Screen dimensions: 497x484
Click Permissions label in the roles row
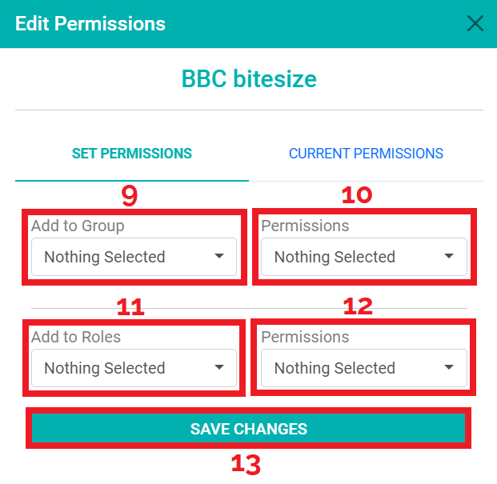coord(305,337)
